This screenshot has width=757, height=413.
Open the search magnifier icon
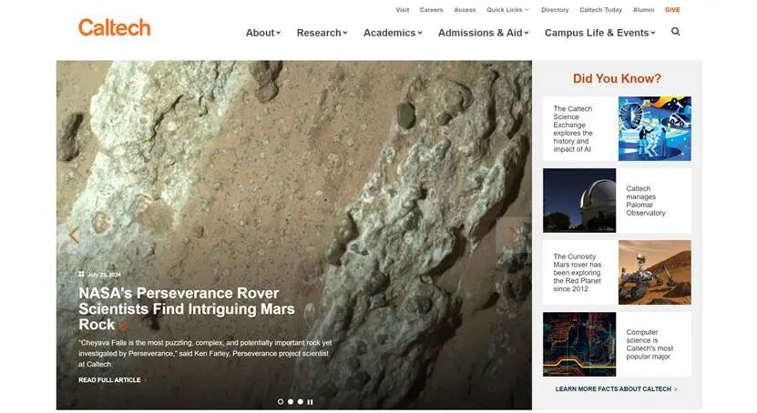pyautogui.click(x=675, y=32)
